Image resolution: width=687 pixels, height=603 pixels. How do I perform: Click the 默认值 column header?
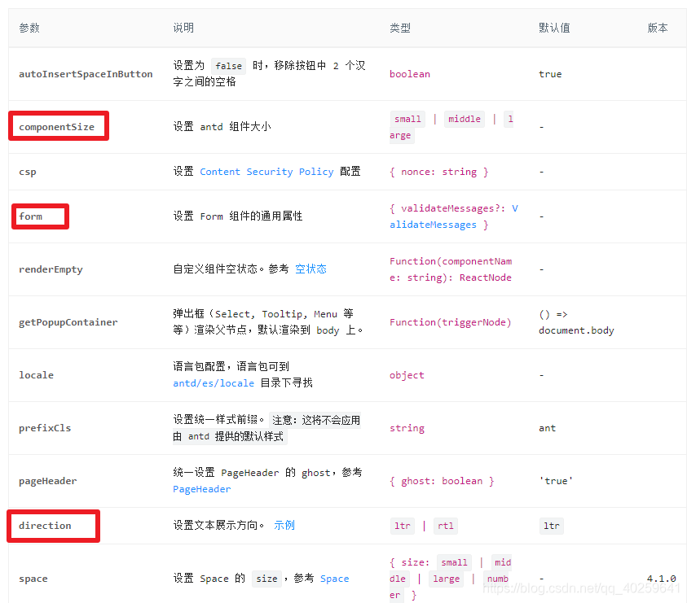[554, 28]
